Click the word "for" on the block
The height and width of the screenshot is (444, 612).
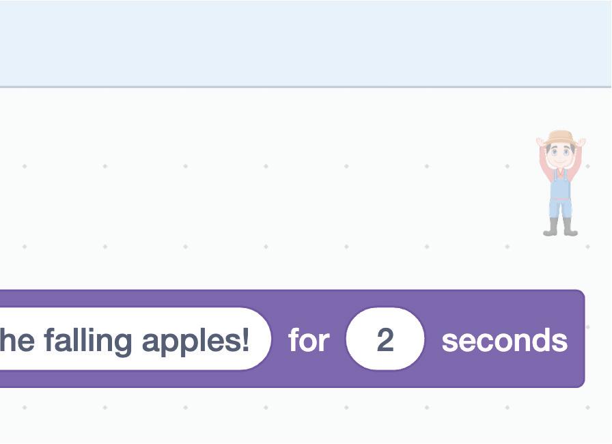point(309,339)
